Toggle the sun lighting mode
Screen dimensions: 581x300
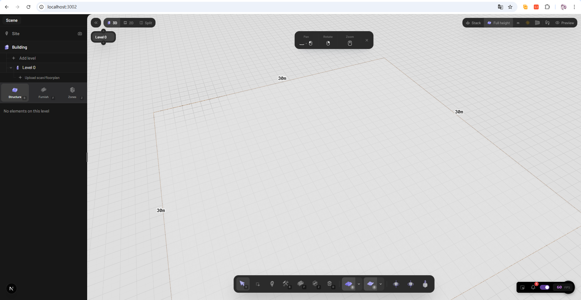tap(528, 23)
